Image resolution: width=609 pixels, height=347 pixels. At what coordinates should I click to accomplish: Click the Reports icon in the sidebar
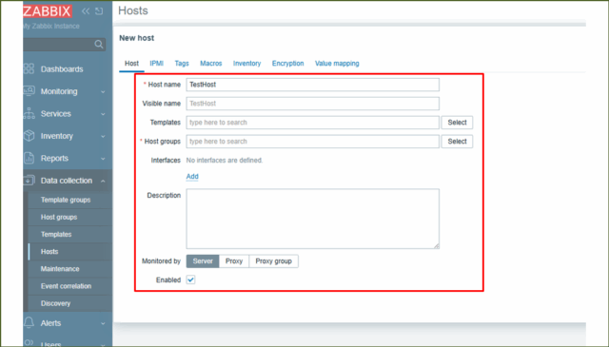click(x=29, y=158)
